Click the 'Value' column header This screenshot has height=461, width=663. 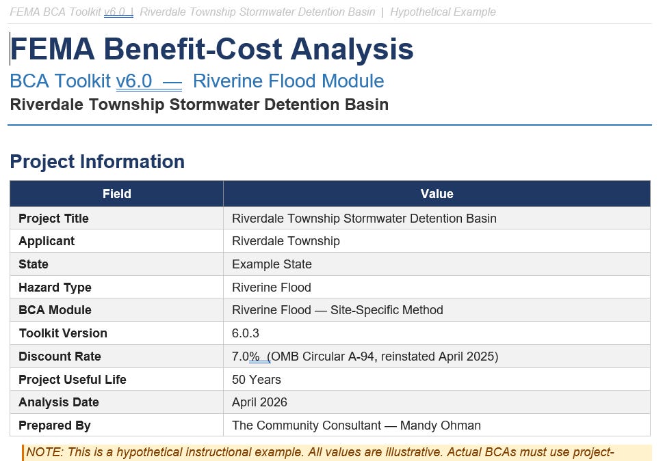pos(437,194)
